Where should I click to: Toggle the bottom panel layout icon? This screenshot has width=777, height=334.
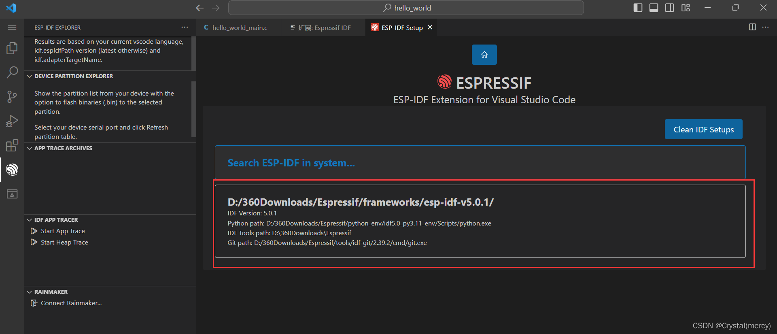click(x=654, y=8)
